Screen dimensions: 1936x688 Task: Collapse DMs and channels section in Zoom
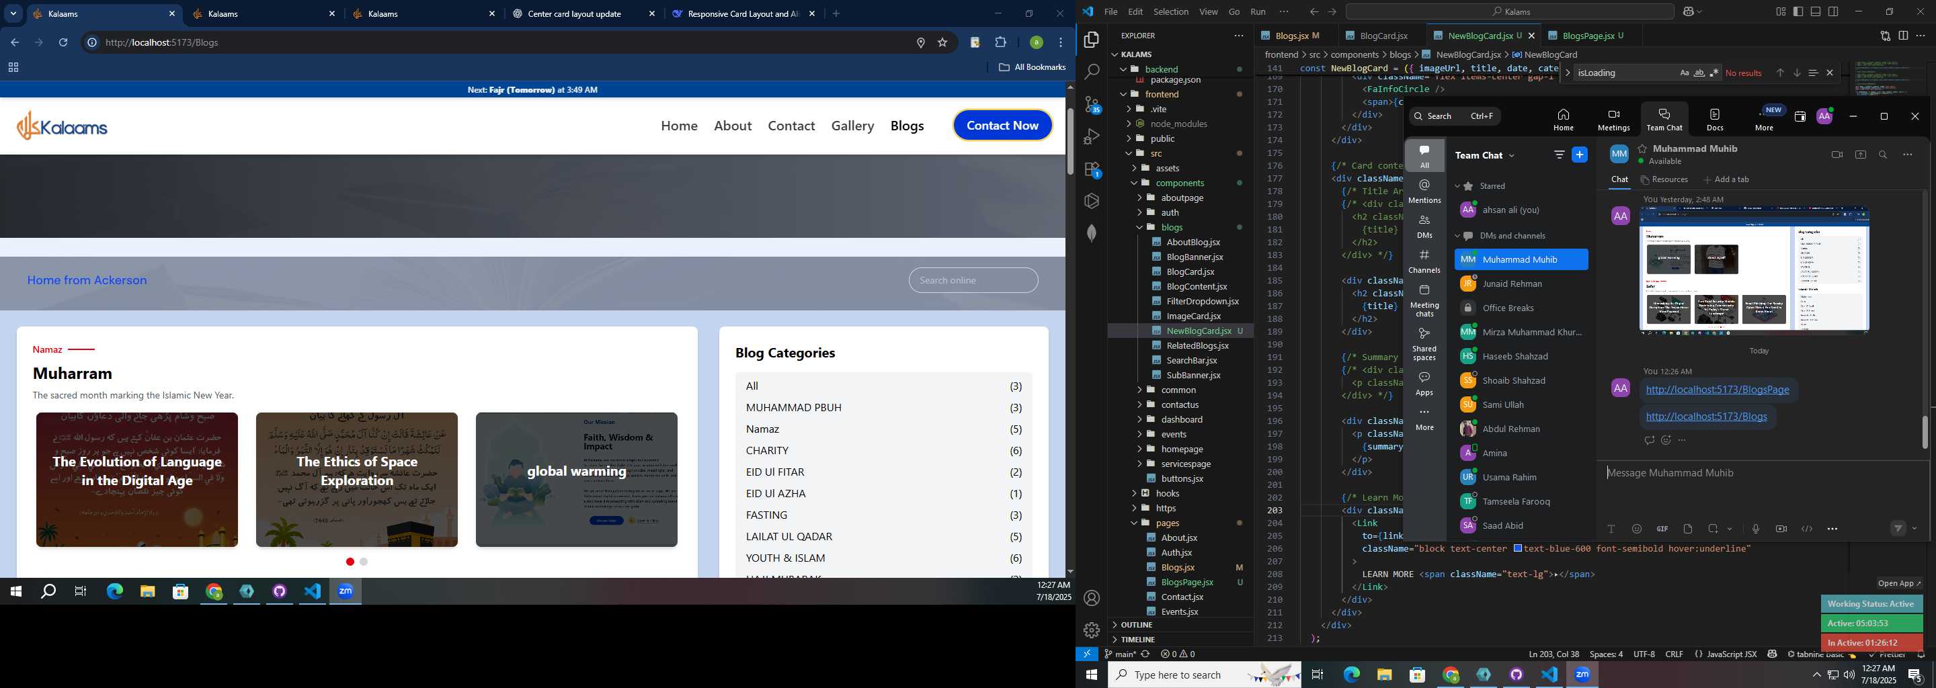click(x=1457, y=236)
